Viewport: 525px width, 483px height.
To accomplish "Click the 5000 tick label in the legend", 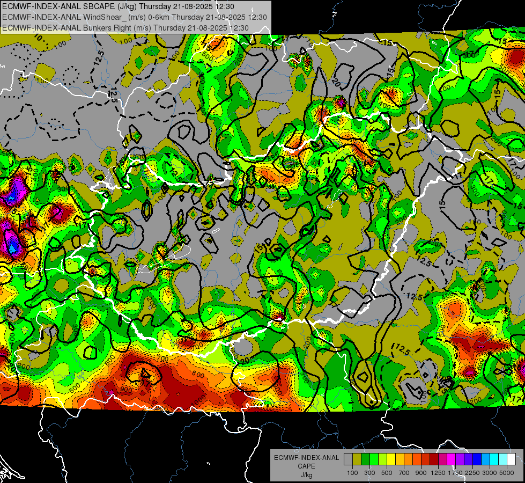I will (x=507, y=473).
